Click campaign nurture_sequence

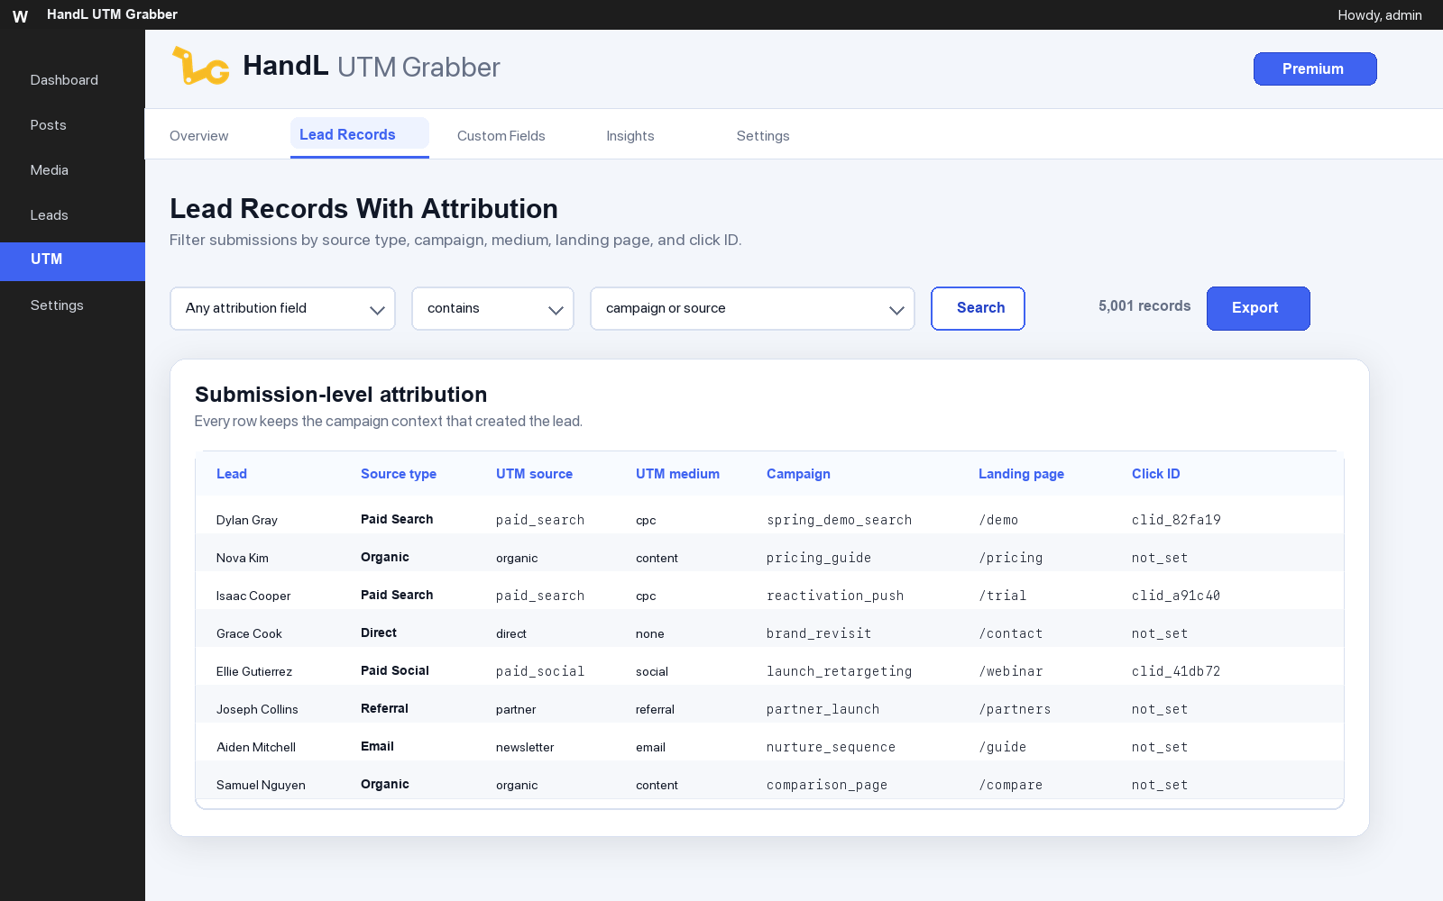click(831, 747)
